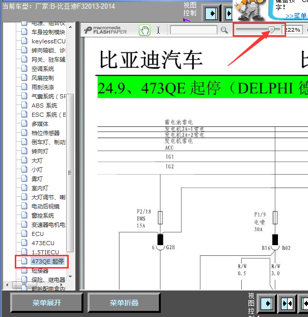Click the zoom percentage field showing 222%

[x=292, y=30]
